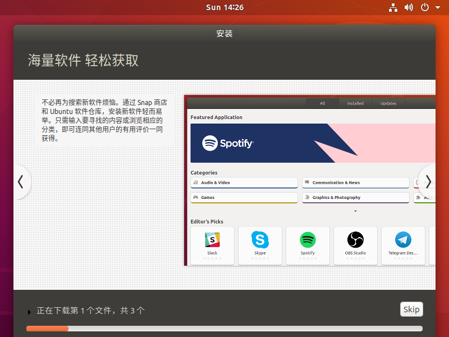Click the gamepad icon for Games
Viewport: 449px width, 337px height.
(195, 198)
